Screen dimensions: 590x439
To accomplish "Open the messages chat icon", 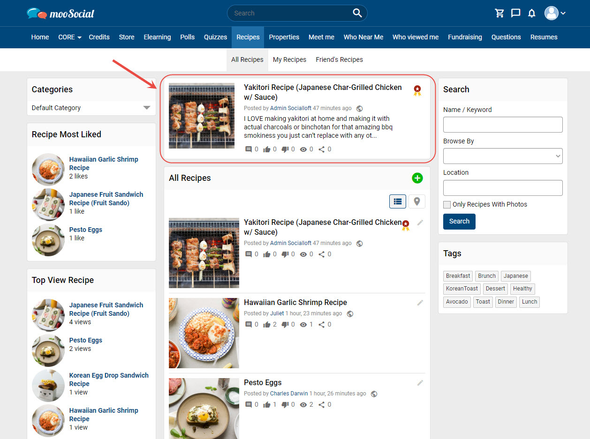I will click(515, 13).
